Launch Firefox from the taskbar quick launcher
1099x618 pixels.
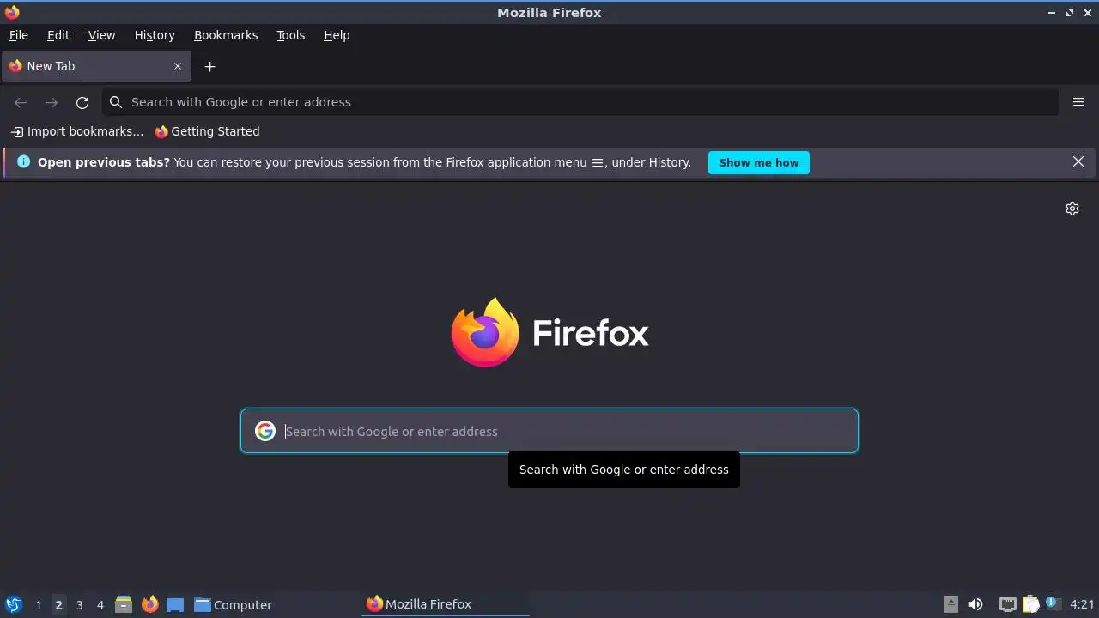pyautogui.click(x=149, y=604)
